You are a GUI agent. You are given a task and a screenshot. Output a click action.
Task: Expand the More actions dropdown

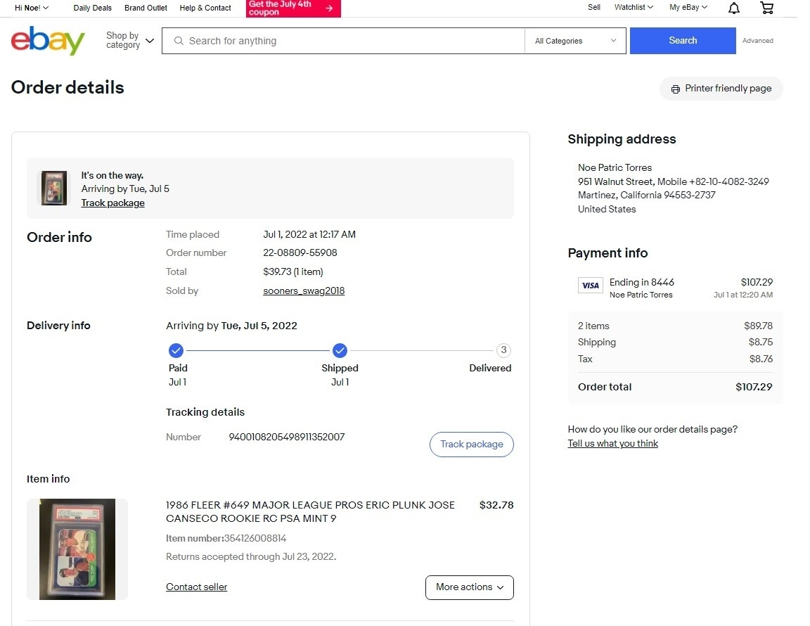click(x=470, y=587)
